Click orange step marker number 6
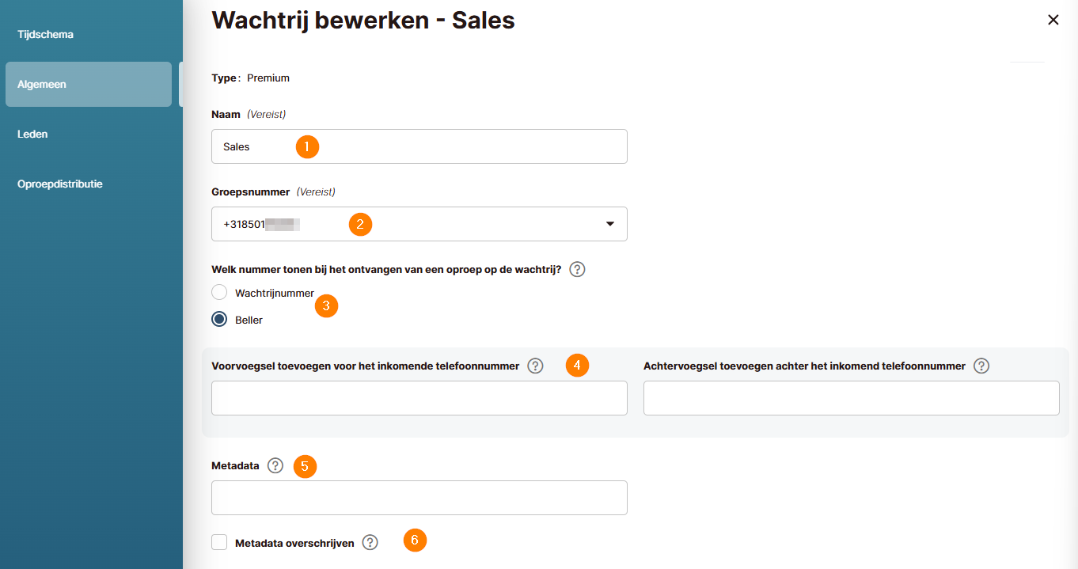This screenshot has height=569, width=1078. click(x=415, y=541)
